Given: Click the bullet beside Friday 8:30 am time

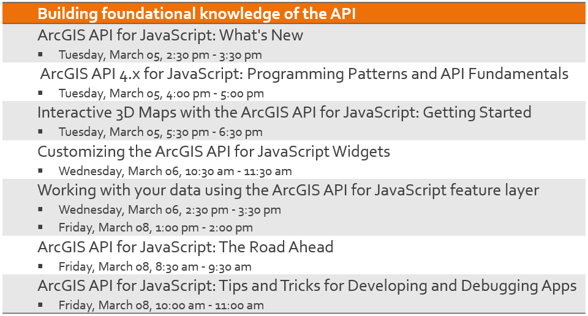Looking at the screenshot, I should click(40, 266).
